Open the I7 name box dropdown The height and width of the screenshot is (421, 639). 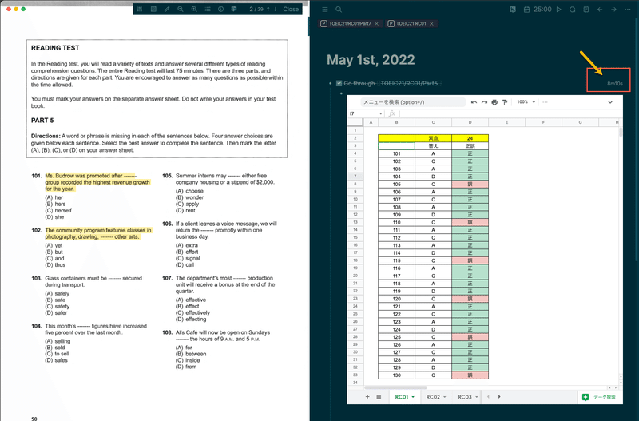381,113
